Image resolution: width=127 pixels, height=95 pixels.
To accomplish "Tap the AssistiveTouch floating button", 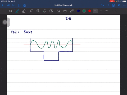I will (5, 22).
